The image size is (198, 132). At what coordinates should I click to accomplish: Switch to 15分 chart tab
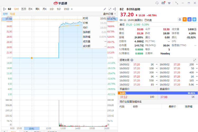coord(67,9)
